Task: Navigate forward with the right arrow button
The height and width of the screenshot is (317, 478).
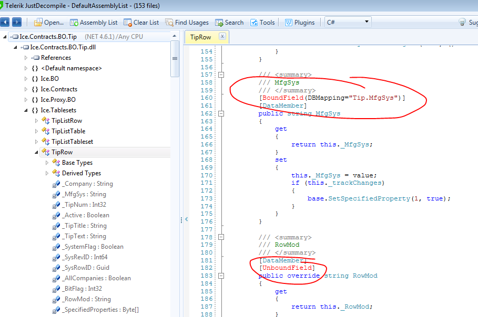Action: (17, 22)
